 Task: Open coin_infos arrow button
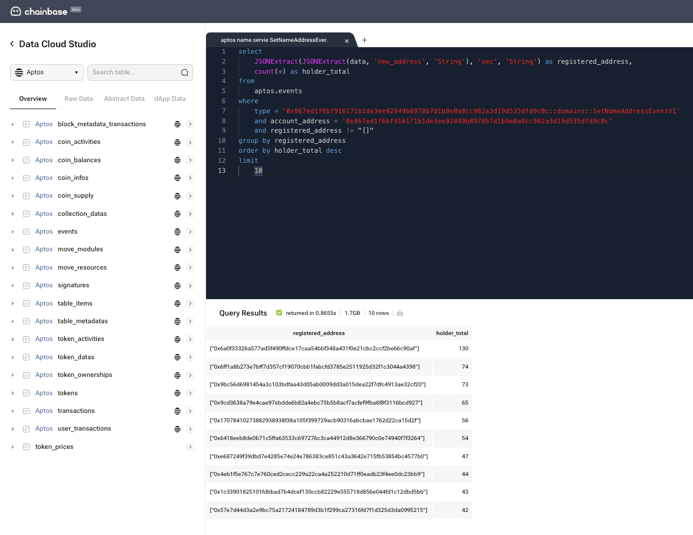[190, 178]
